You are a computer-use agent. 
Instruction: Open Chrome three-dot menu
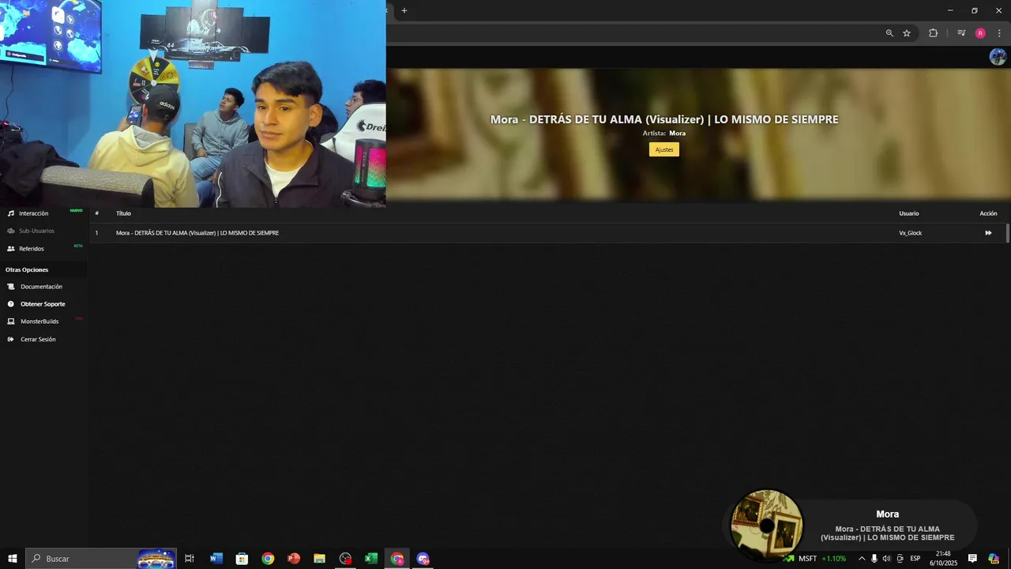pos(999,33)
